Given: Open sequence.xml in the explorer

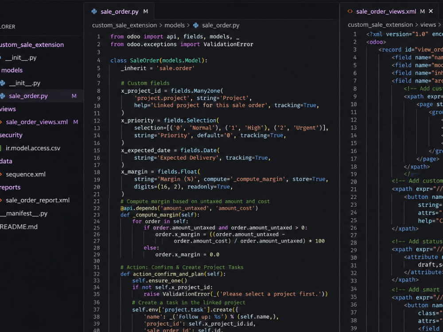Looking at the screenshot, I should point(25,174).
